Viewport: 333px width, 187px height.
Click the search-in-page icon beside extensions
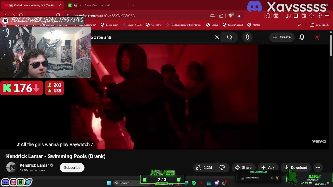tap(276, 16)
